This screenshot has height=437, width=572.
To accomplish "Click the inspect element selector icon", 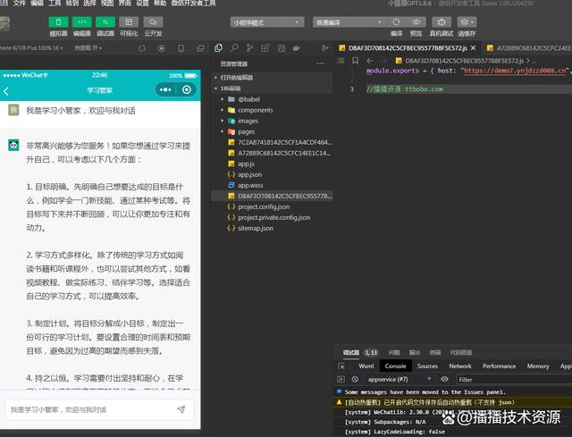I will (x=341, y=366).
